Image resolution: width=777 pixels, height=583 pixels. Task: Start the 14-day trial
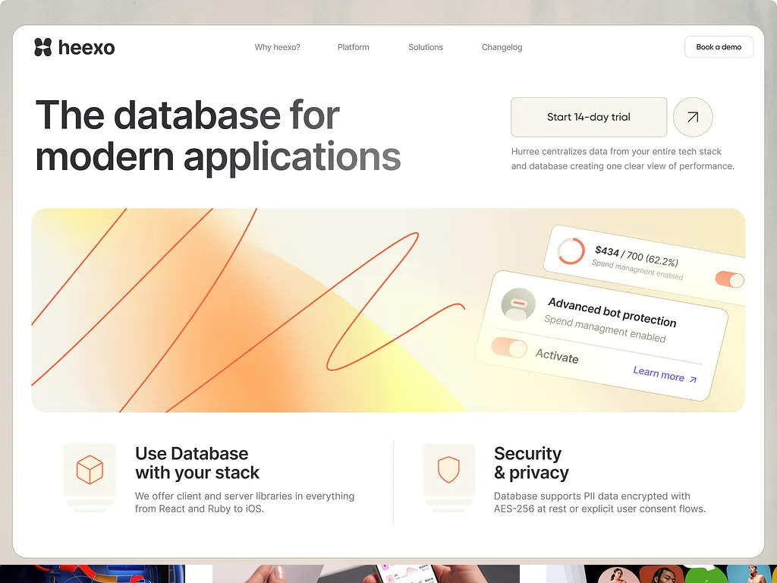coord(589,117)
